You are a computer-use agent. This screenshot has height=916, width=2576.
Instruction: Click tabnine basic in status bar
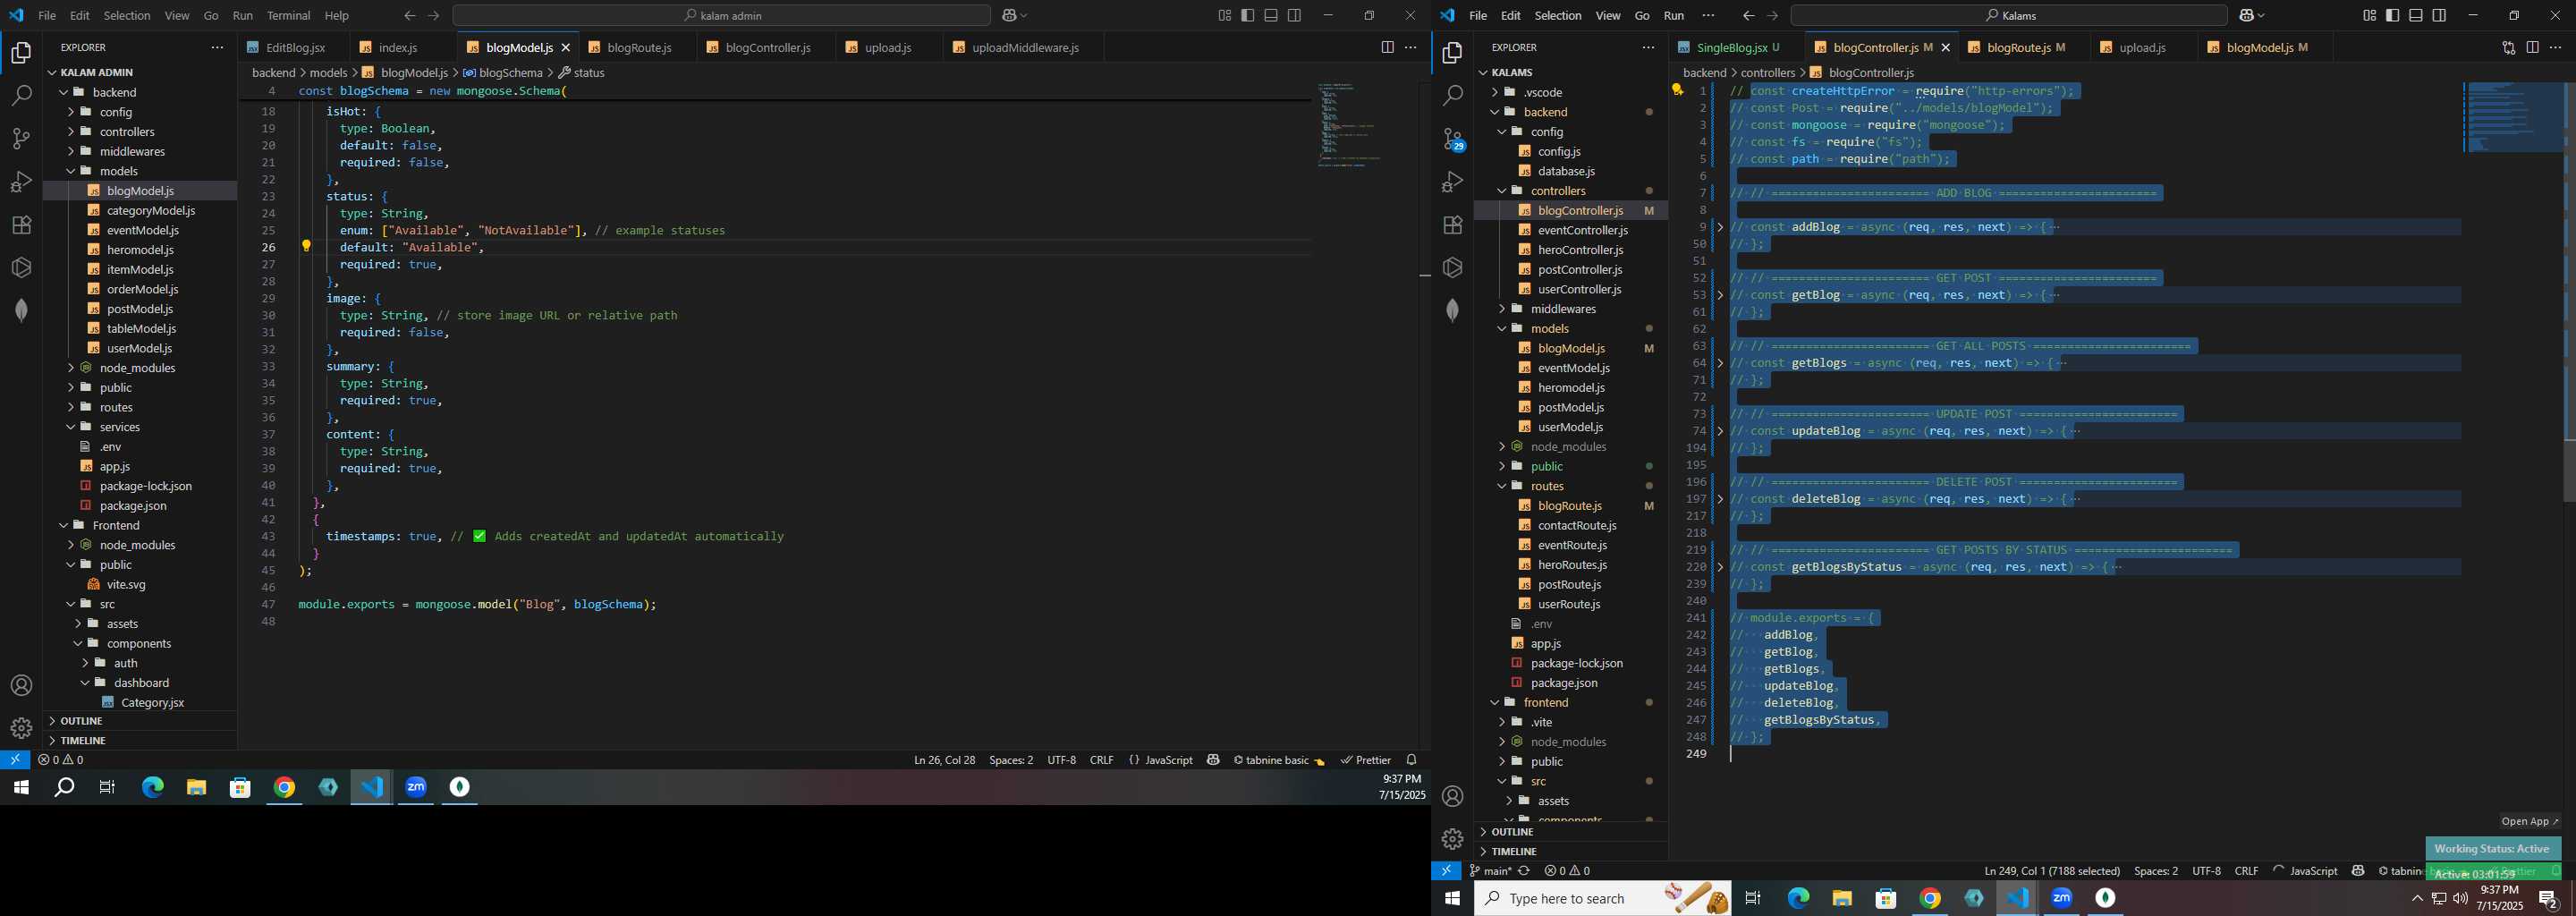tap(1278, 760)
